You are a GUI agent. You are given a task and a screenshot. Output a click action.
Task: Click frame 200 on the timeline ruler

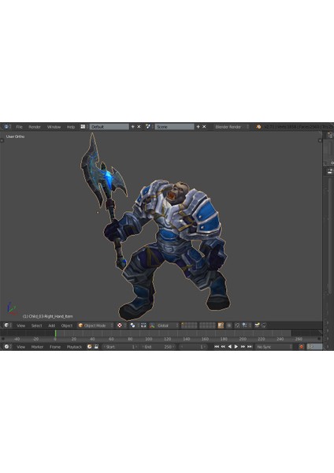point(243,339)
